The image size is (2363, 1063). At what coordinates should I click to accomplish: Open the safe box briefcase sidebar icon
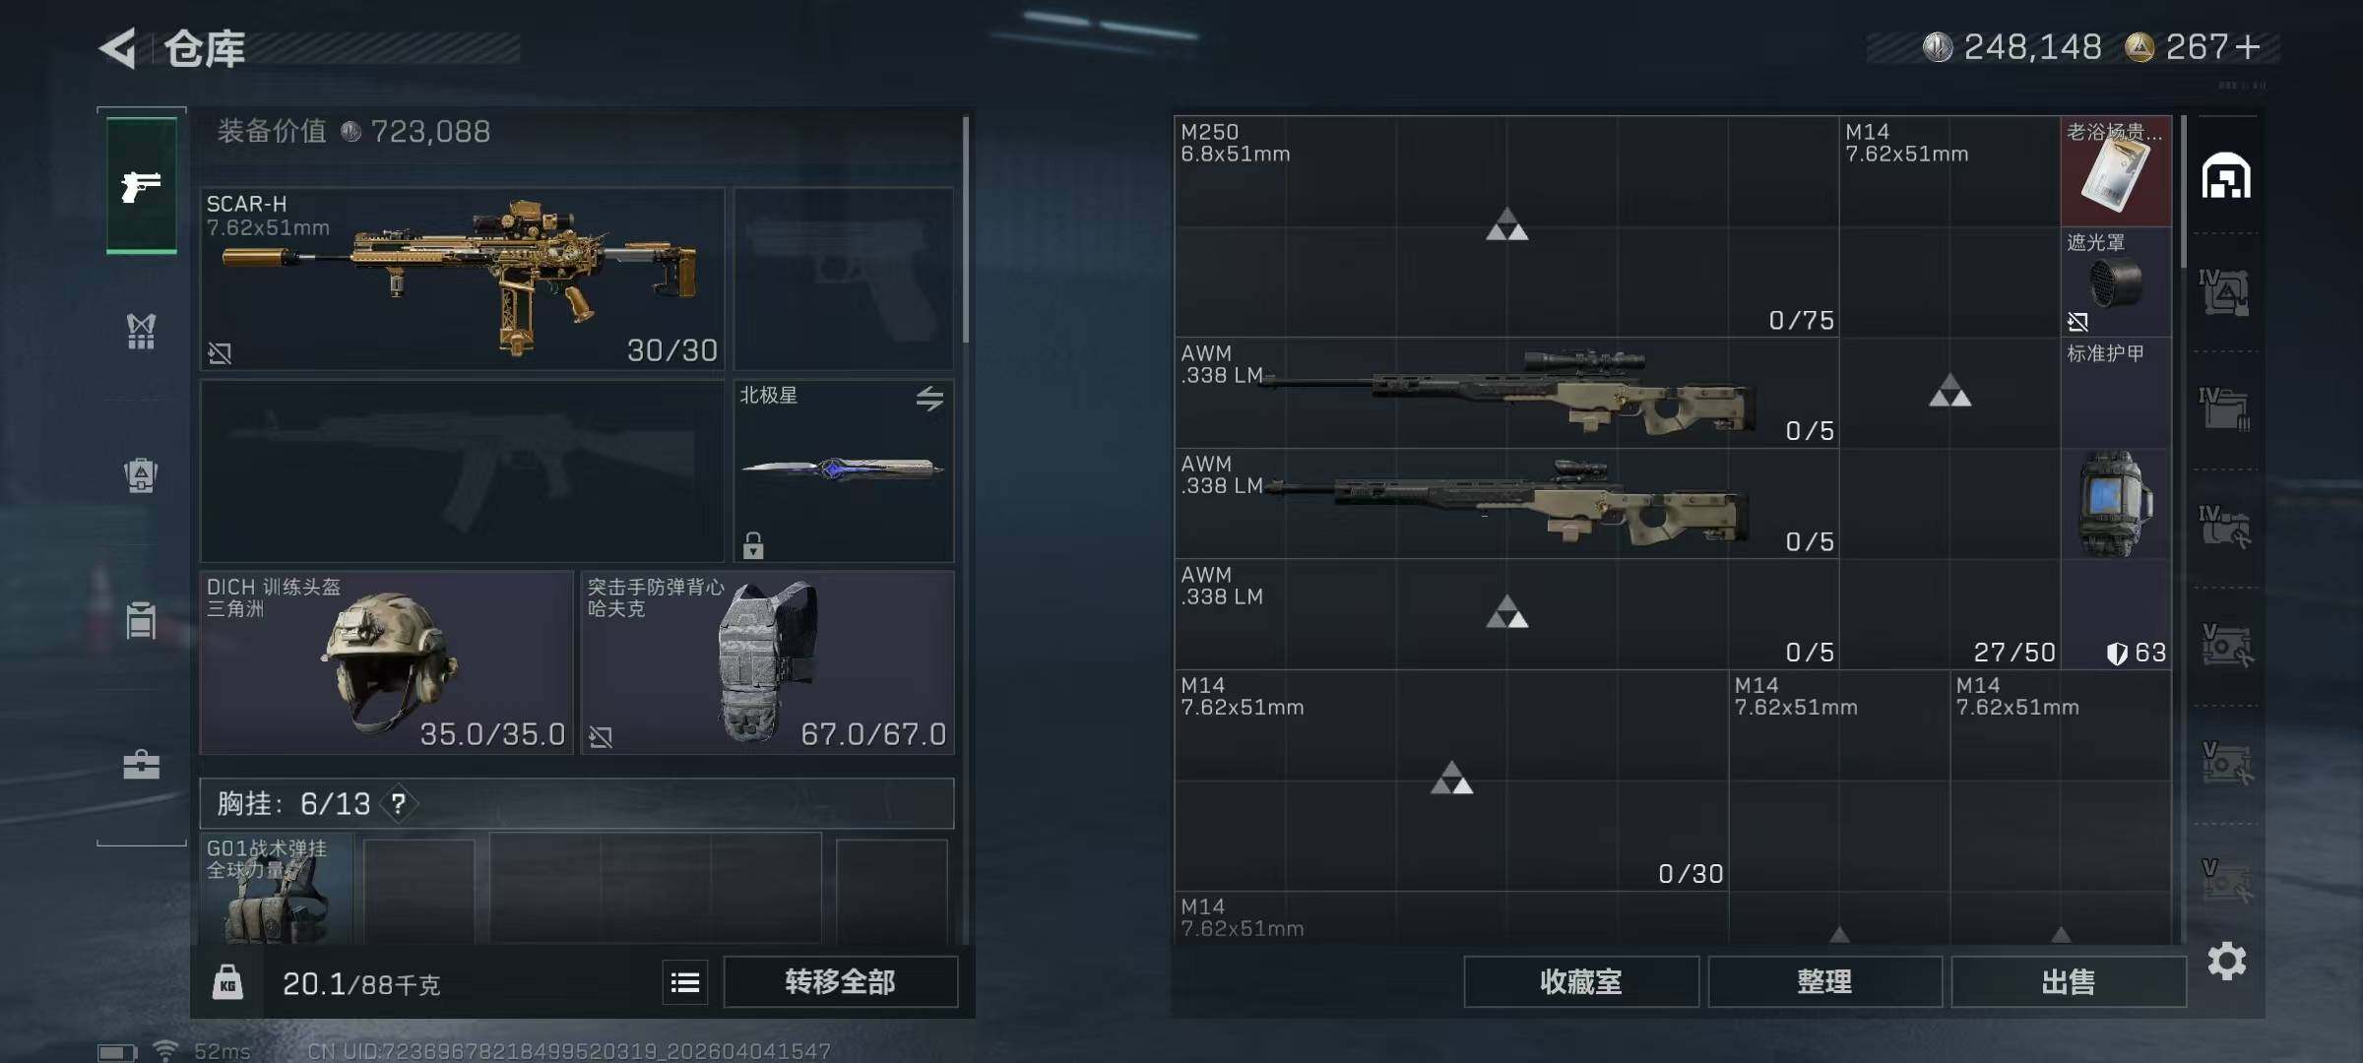(141, 765)
